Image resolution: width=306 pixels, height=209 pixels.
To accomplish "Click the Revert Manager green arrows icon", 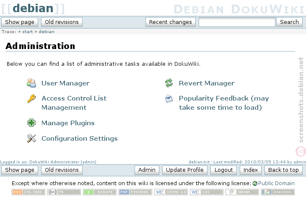I will pos(169,83).
